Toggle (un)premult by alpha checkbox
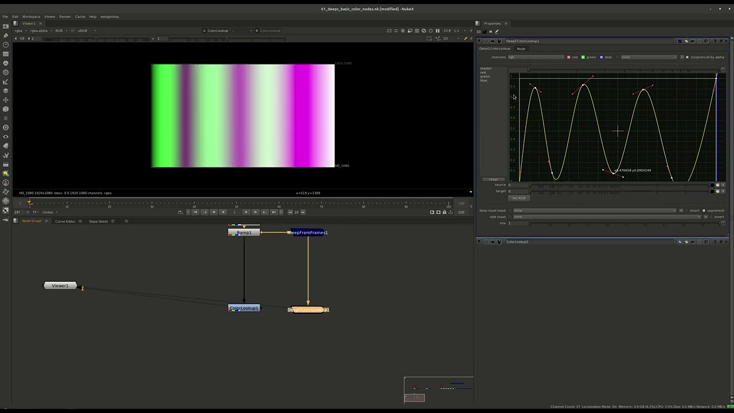 coord(687,57)
